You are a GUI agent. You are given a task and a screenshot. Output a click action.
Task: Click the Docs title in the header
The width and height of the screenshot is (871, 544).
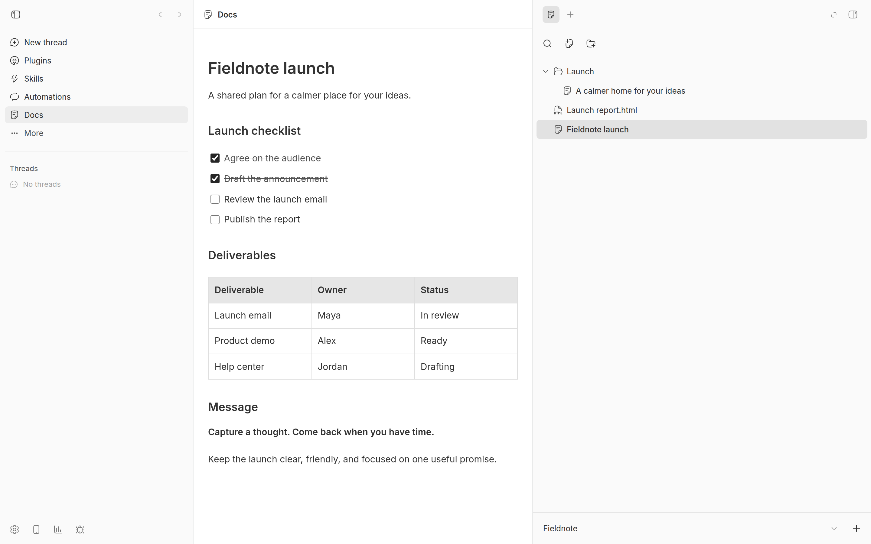pos(227,15)
